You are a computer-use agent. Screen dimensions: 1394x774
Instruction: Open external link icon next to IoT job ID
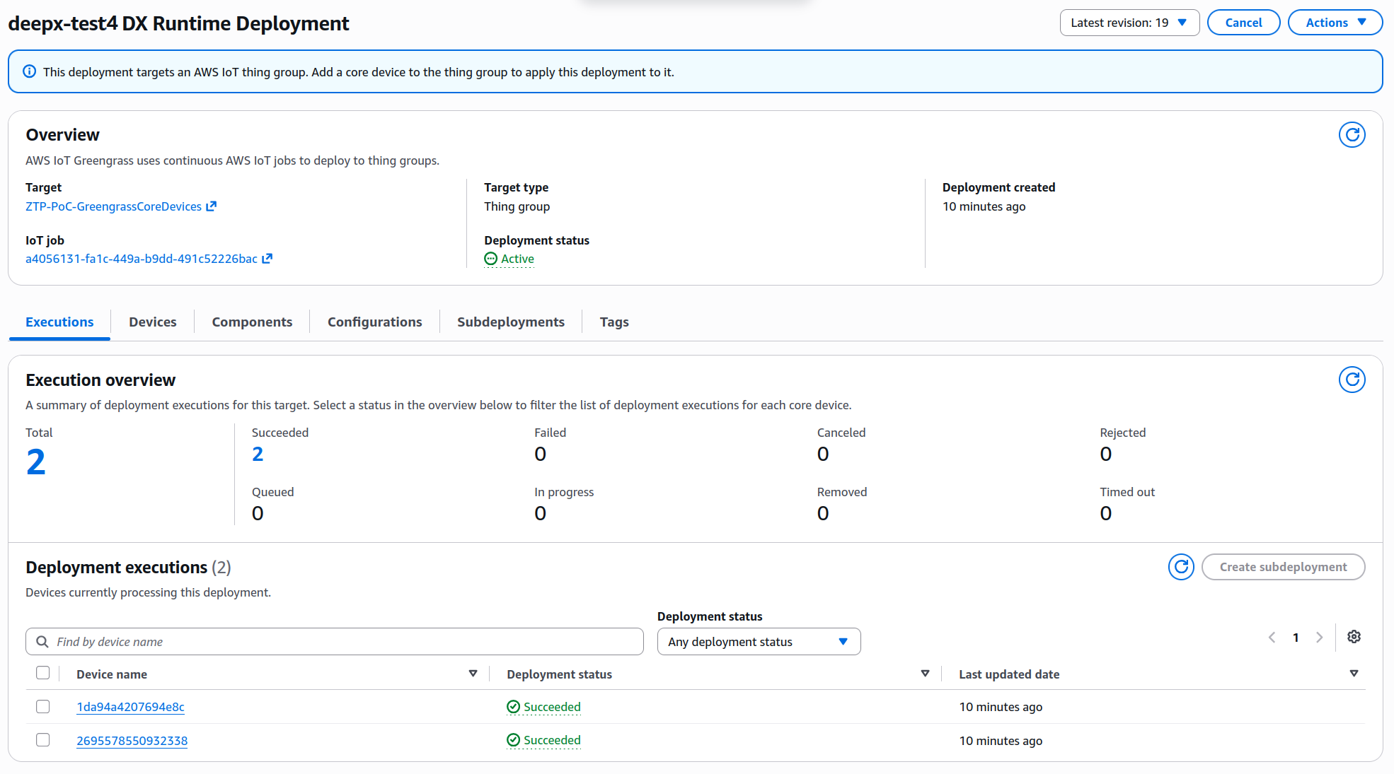click(267, 259)
